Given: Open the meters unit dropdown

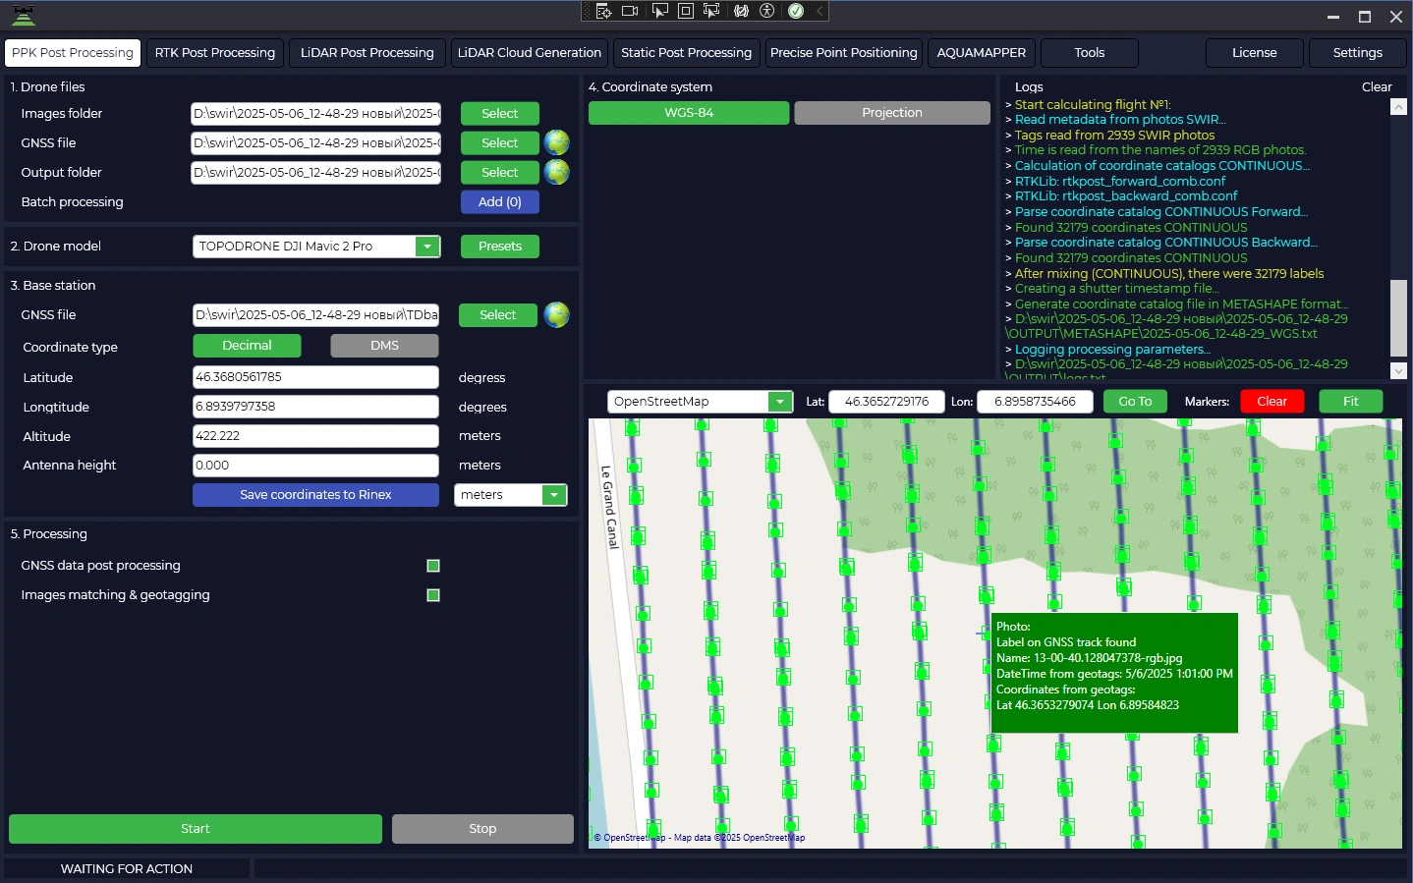Looking at the screenshot, I should [554, 495].
